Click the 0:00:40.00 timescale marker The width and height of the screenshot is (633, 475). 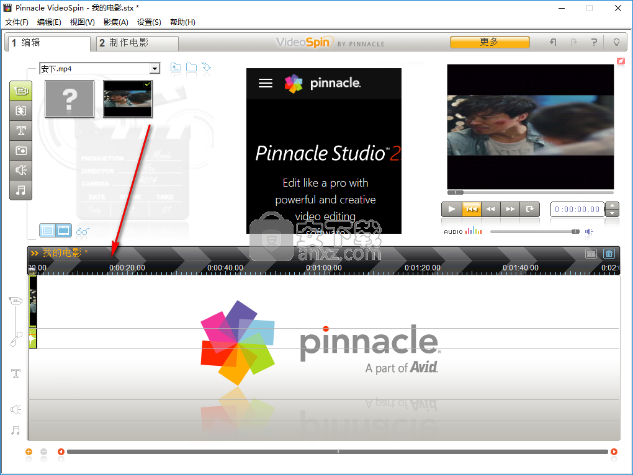[225, 268]
